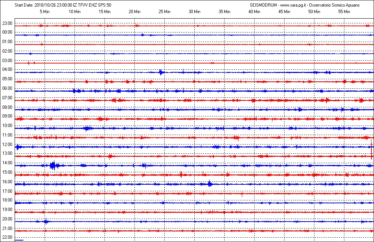Click the blue event on 04:00 trace
This screenshot has height=242, width=374.
click(161, 72)
